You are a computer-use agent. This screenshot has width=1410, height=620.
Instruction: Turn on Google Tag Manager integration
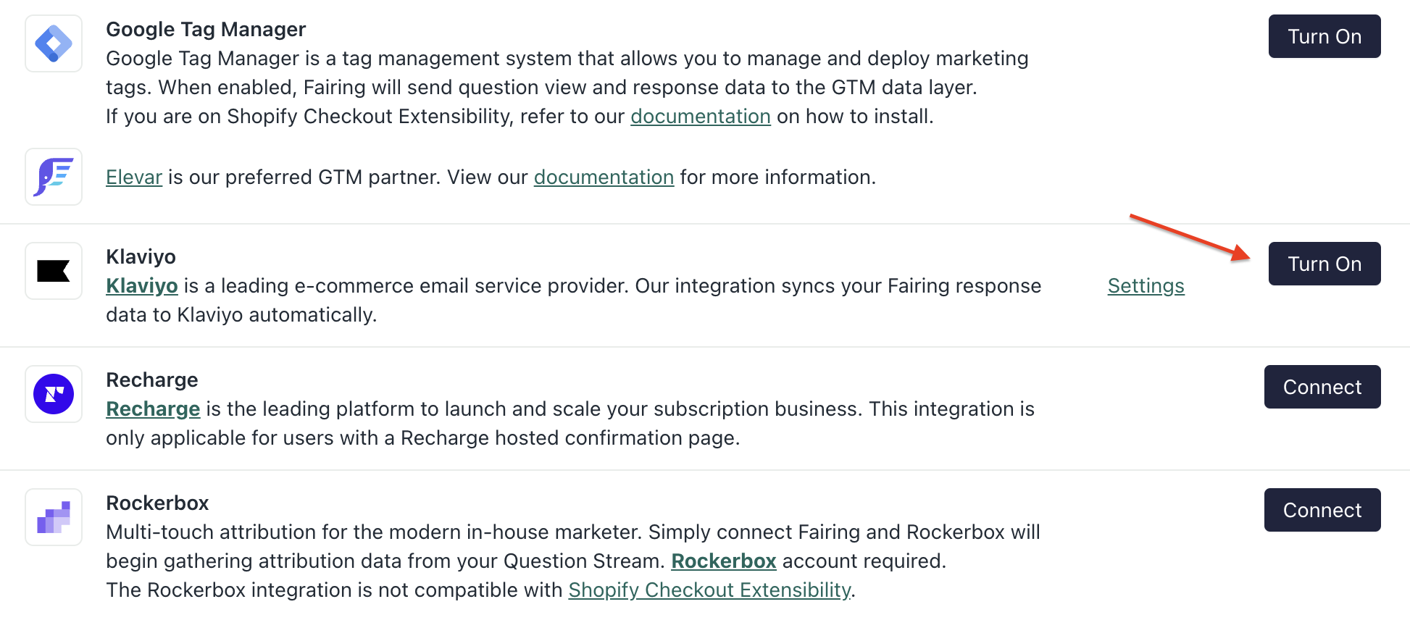pos(1325,36)
